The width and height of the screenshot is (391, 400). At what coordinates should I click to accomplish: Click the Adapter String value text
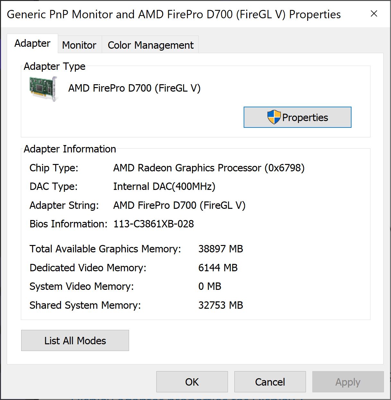tap(179, 205)
